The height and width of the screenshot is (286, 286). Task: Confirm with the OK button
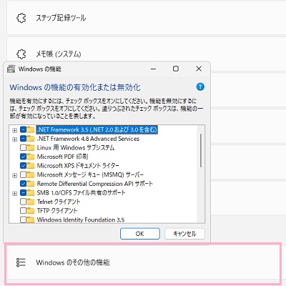click(140, 234)
